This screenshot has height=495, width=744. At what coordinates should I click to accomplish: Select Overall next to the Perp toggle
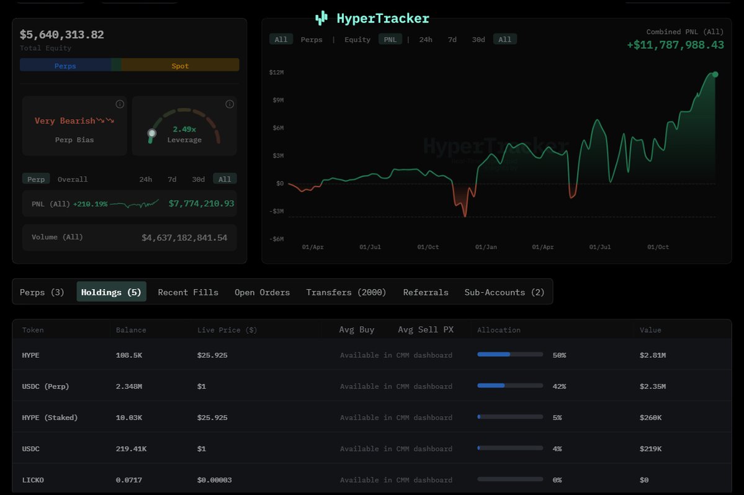[73, 179]
